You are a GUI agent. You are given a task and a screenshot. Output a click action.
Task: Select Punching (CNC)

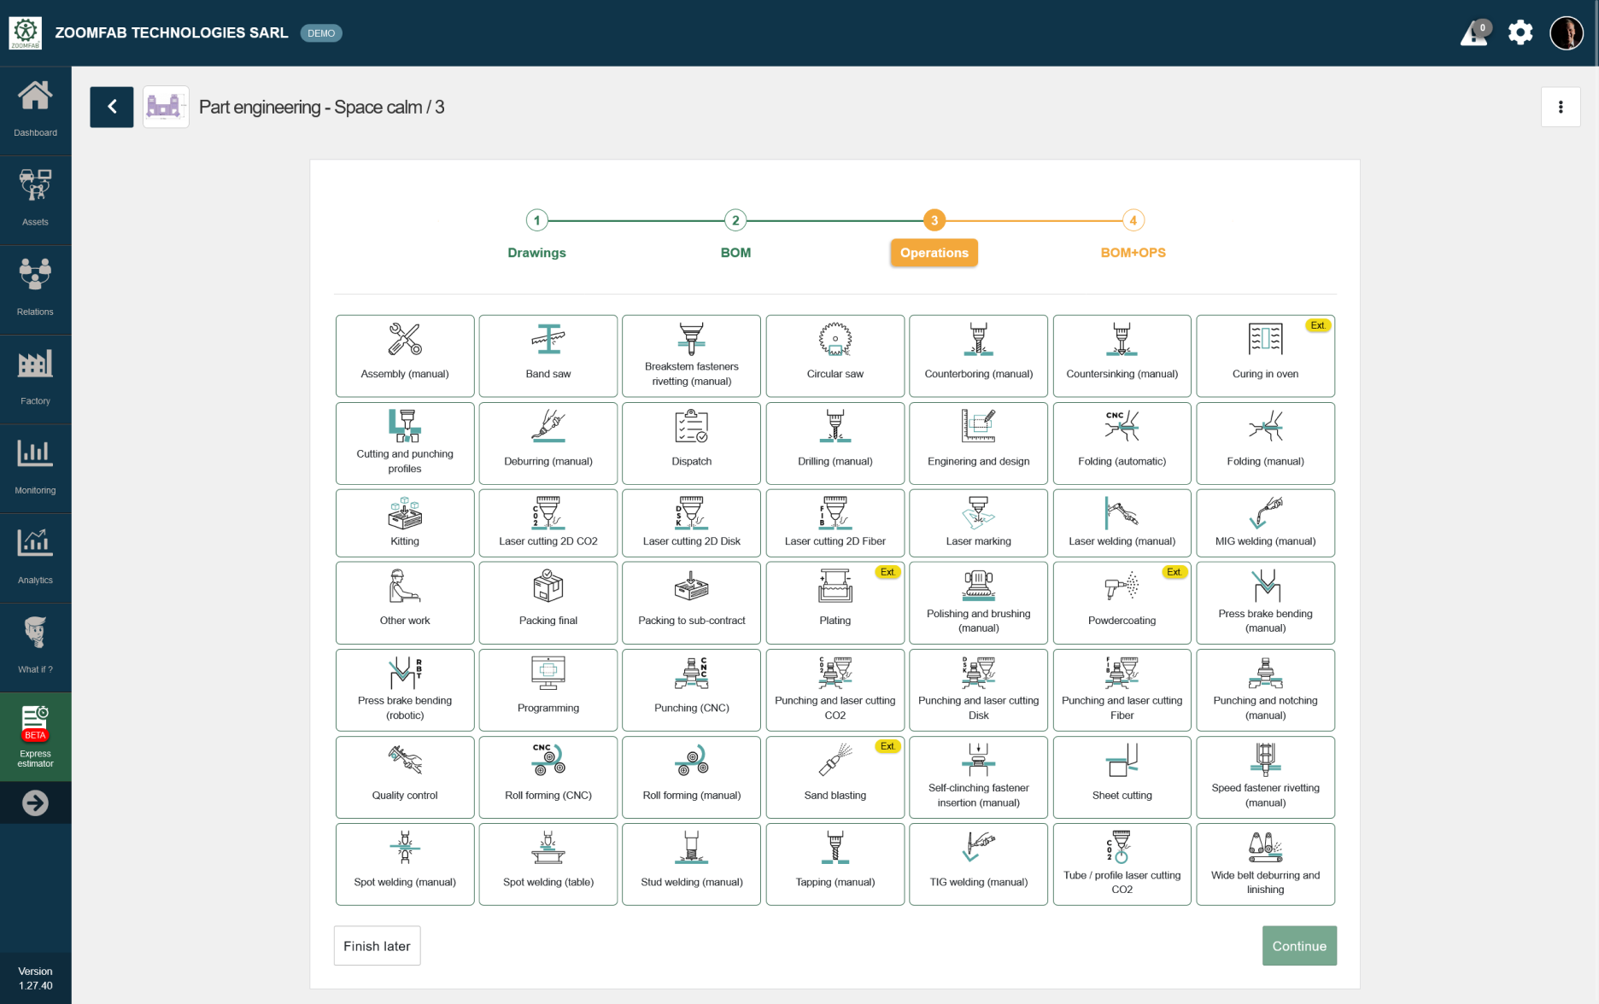(692, 690)
